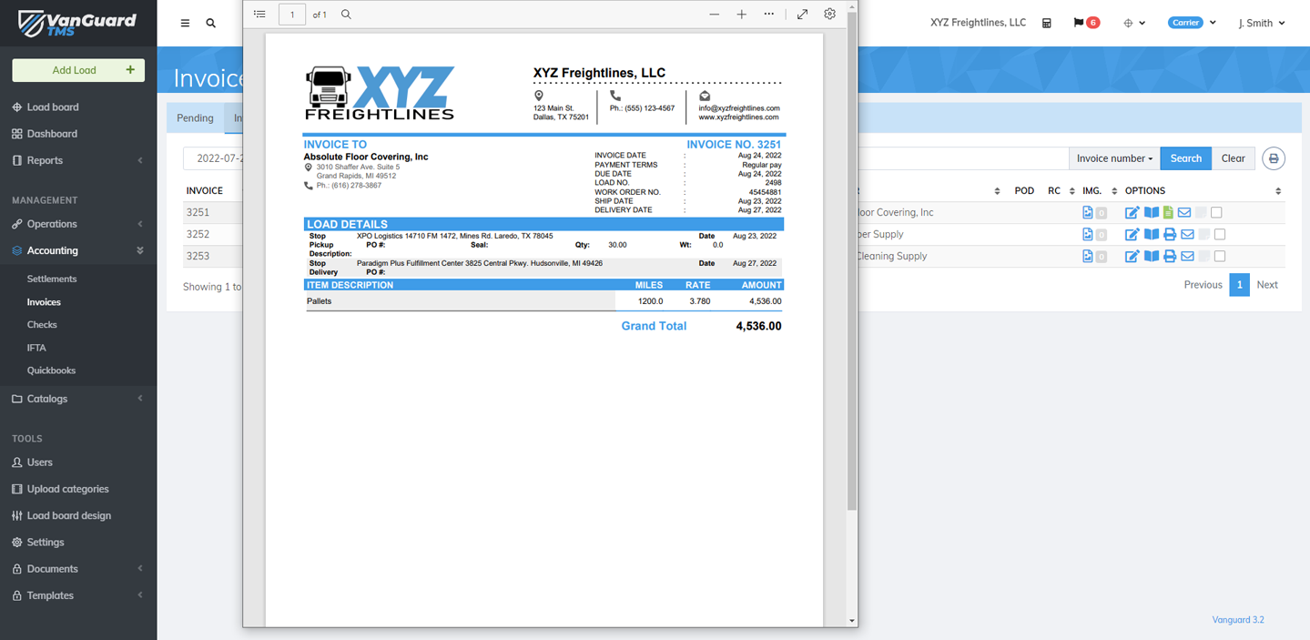This screenshot has height=640, width=1310.
Task: Click the edit icon for invoice 3251
Action: [x=1132, y=213]
